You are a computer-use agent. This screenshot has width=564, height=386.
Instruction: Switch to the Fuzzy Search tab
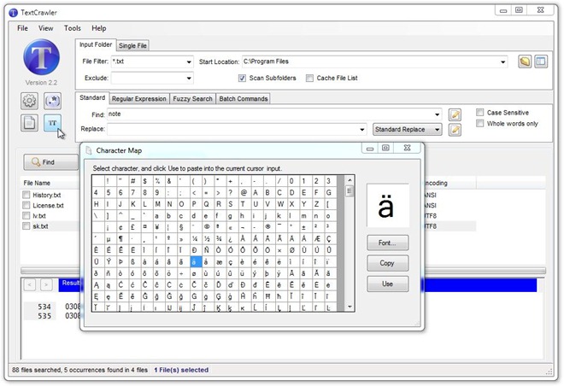(x=192, y=99)
